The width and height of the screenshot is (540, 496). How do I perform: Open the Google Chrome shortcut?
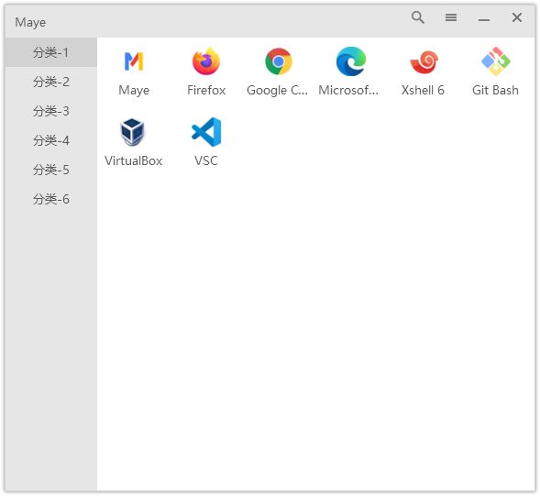coord(279,61)
